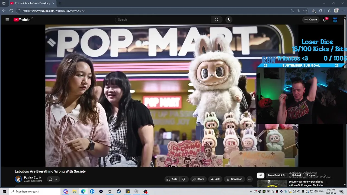
Task: Open Windows Settings gear in taskbar
Action: 110,191
